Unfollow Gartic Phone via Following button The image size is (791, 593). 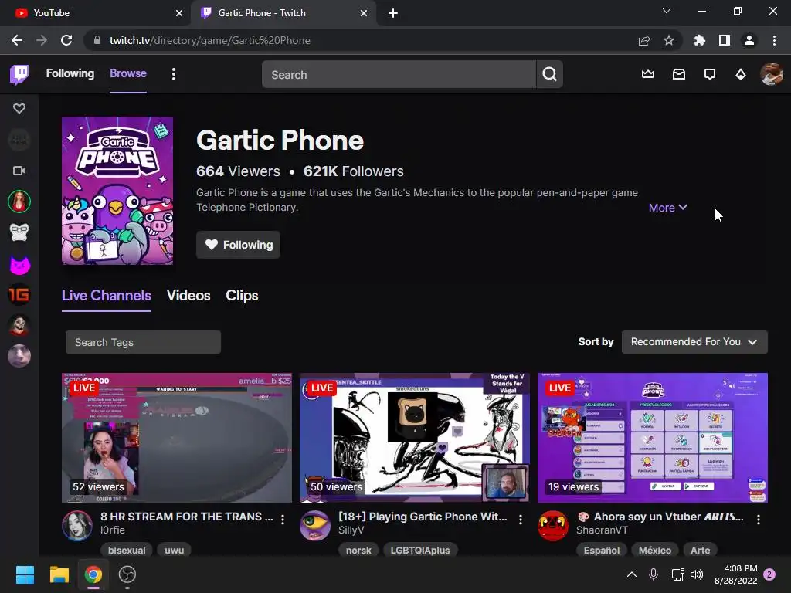(238, 245)
